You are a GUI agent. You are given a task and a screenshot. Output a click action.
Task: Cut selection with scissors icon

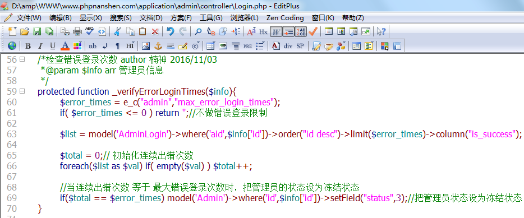[x=117, y=31]
